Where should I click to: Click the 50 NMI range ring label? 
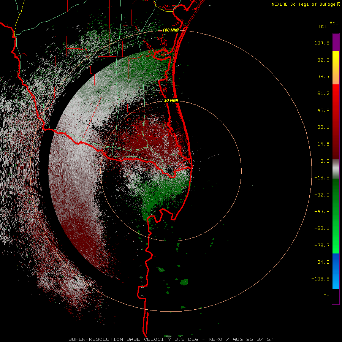171,100
